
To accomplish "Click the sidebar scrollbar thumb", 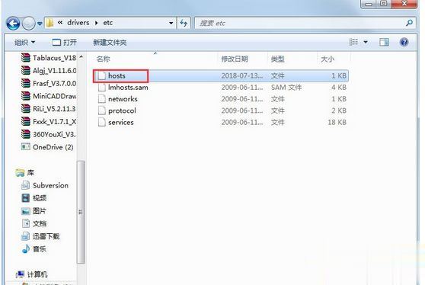I will pyautogui.click(x=81, y=212).
